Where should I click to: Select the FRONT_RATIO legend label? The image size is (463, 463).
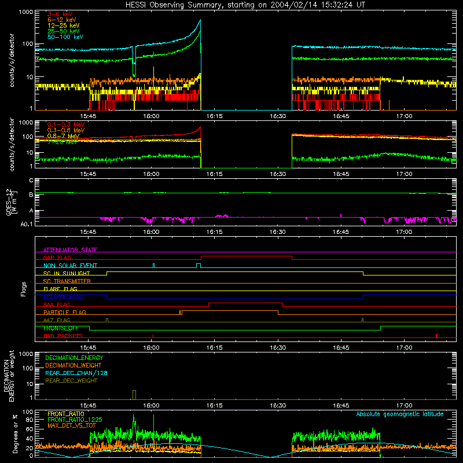[66, 414]
